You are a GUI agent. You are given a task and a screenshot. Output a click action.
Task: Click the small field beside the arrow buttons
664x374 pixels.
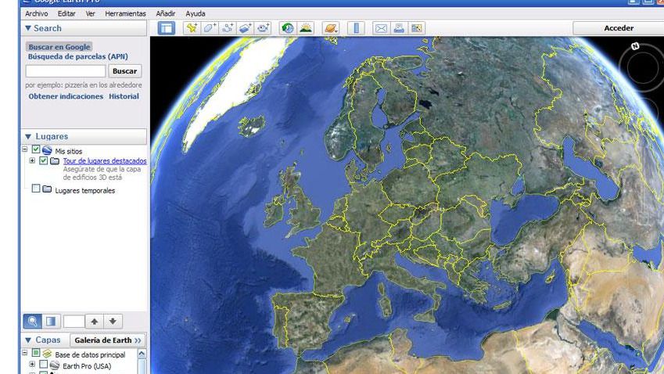(74, 322)
